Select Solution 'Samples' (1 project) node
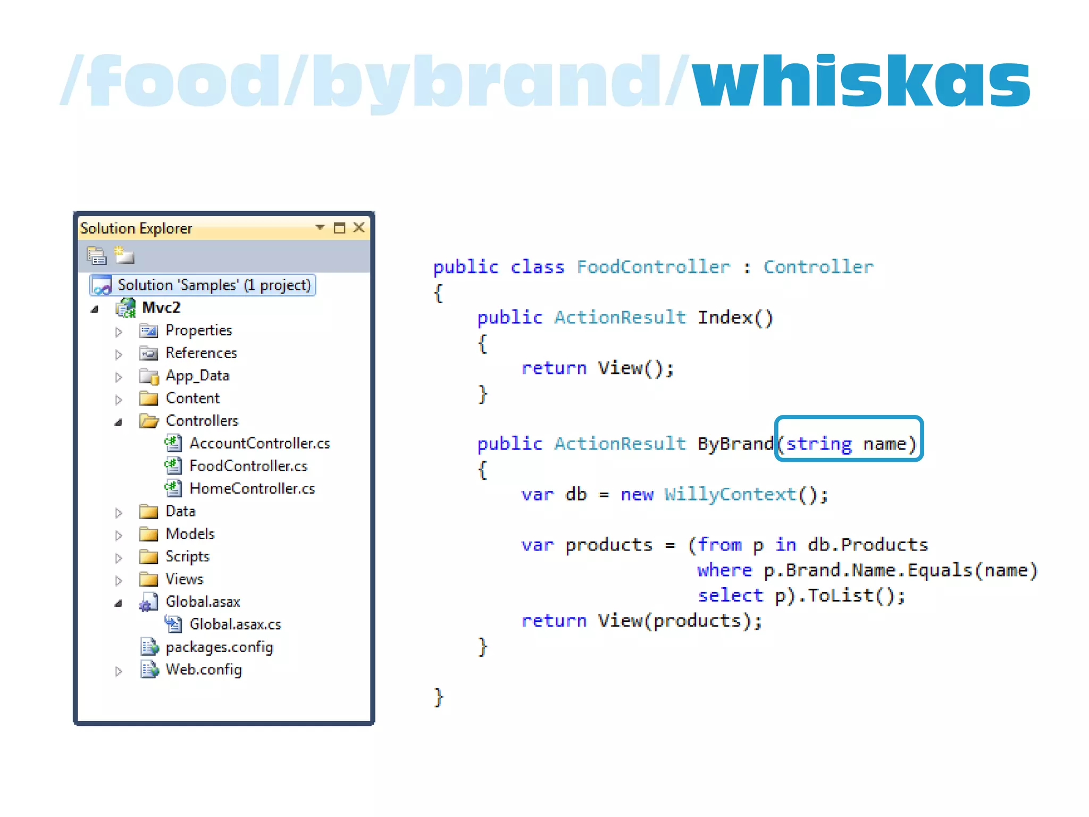 [213, 285]
